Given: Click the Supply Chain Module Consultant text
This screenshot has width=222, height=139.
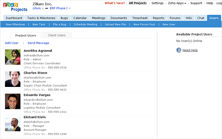Looking at the screenshot, I should point(45,86).
